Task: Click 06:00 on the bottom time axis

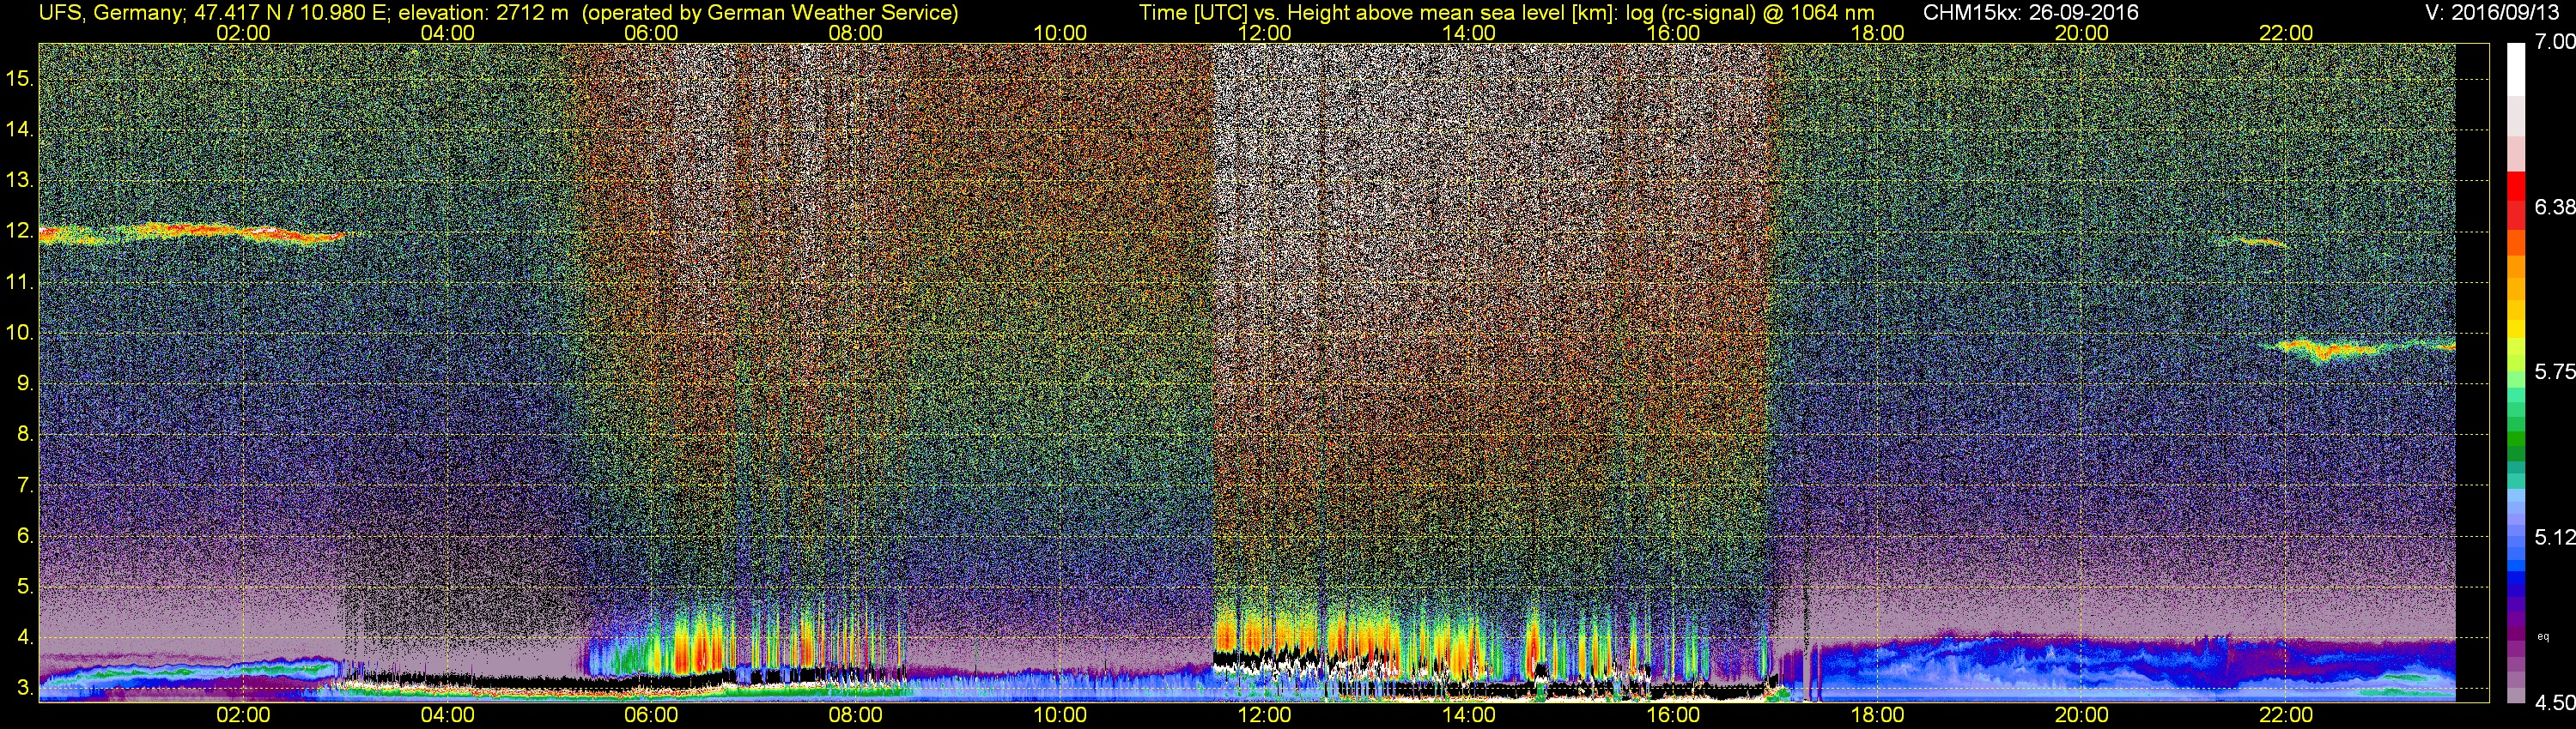Action: [651, 715]
